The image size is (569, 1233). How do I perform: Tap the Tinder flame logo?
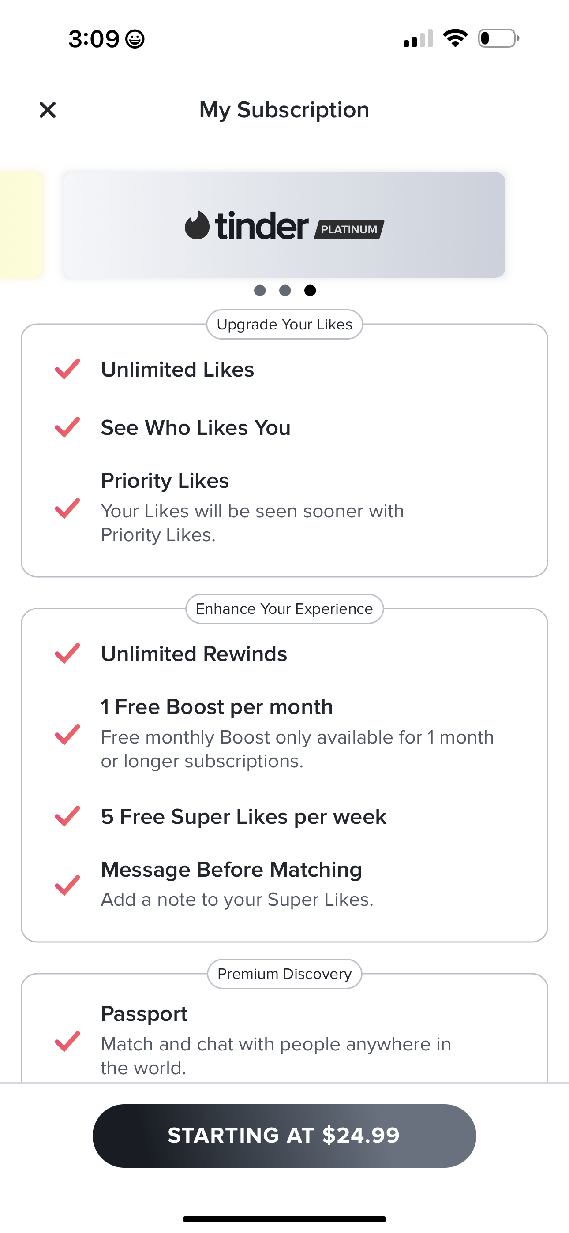pyautogui.click(x=197, y=225)
